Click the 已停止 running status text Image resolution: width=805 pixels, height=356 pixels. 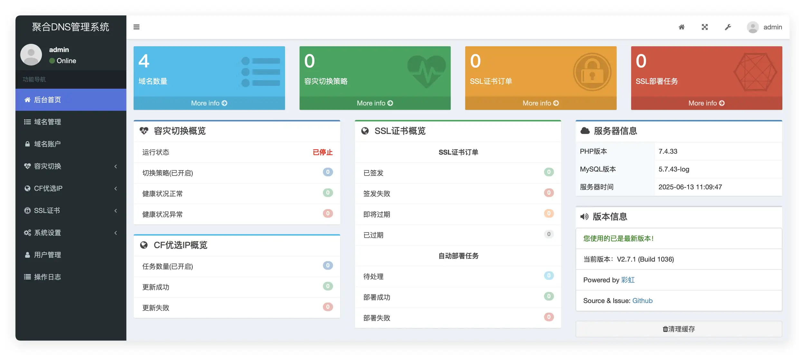pos(323,152)
